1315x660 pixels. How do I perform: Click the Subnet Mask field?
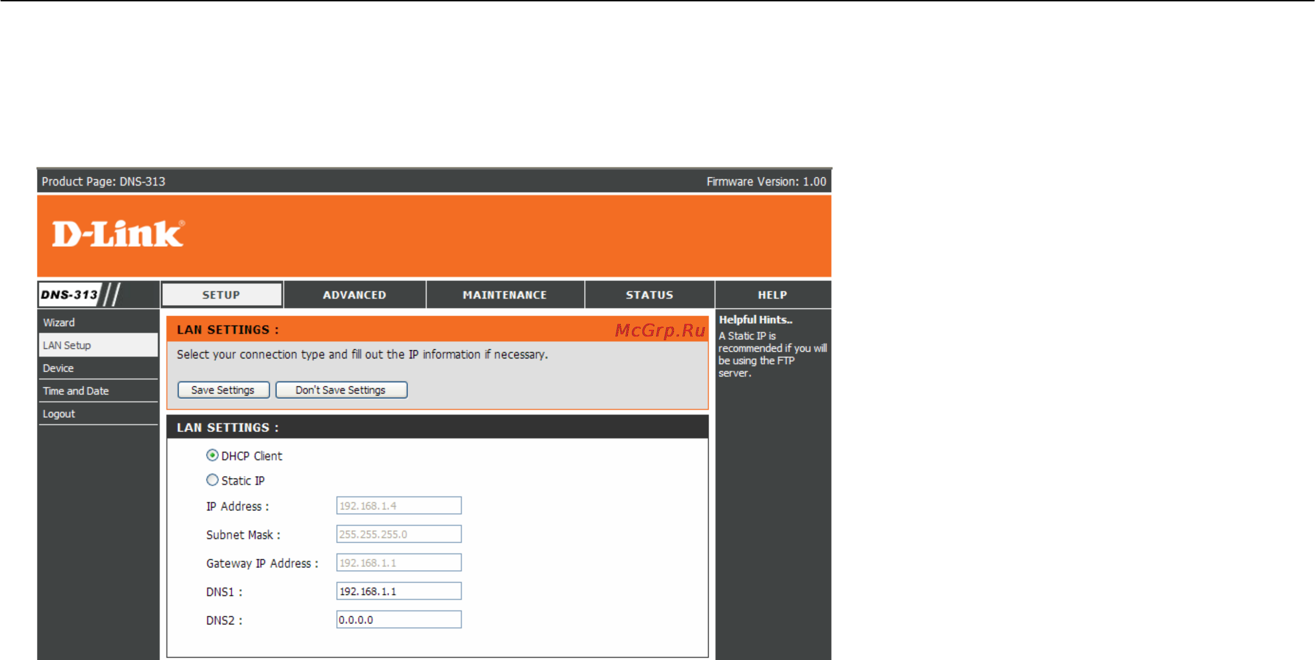coord(399,534)
